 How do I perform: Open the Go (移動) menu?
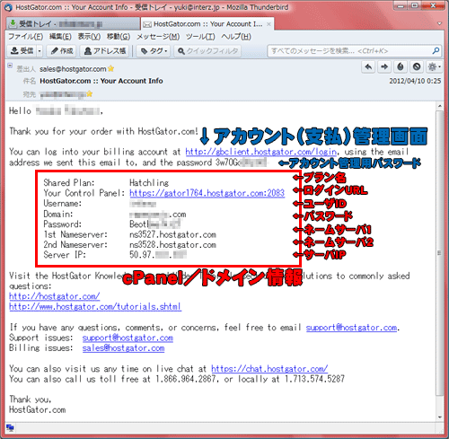point(119,37)
